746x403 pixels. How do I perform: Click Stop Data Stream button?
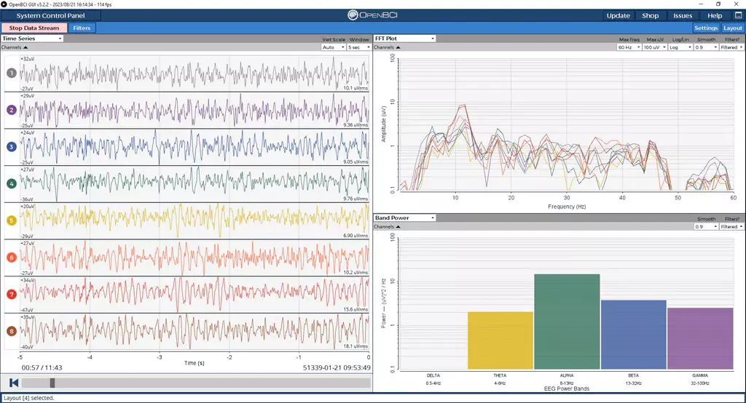34,28
